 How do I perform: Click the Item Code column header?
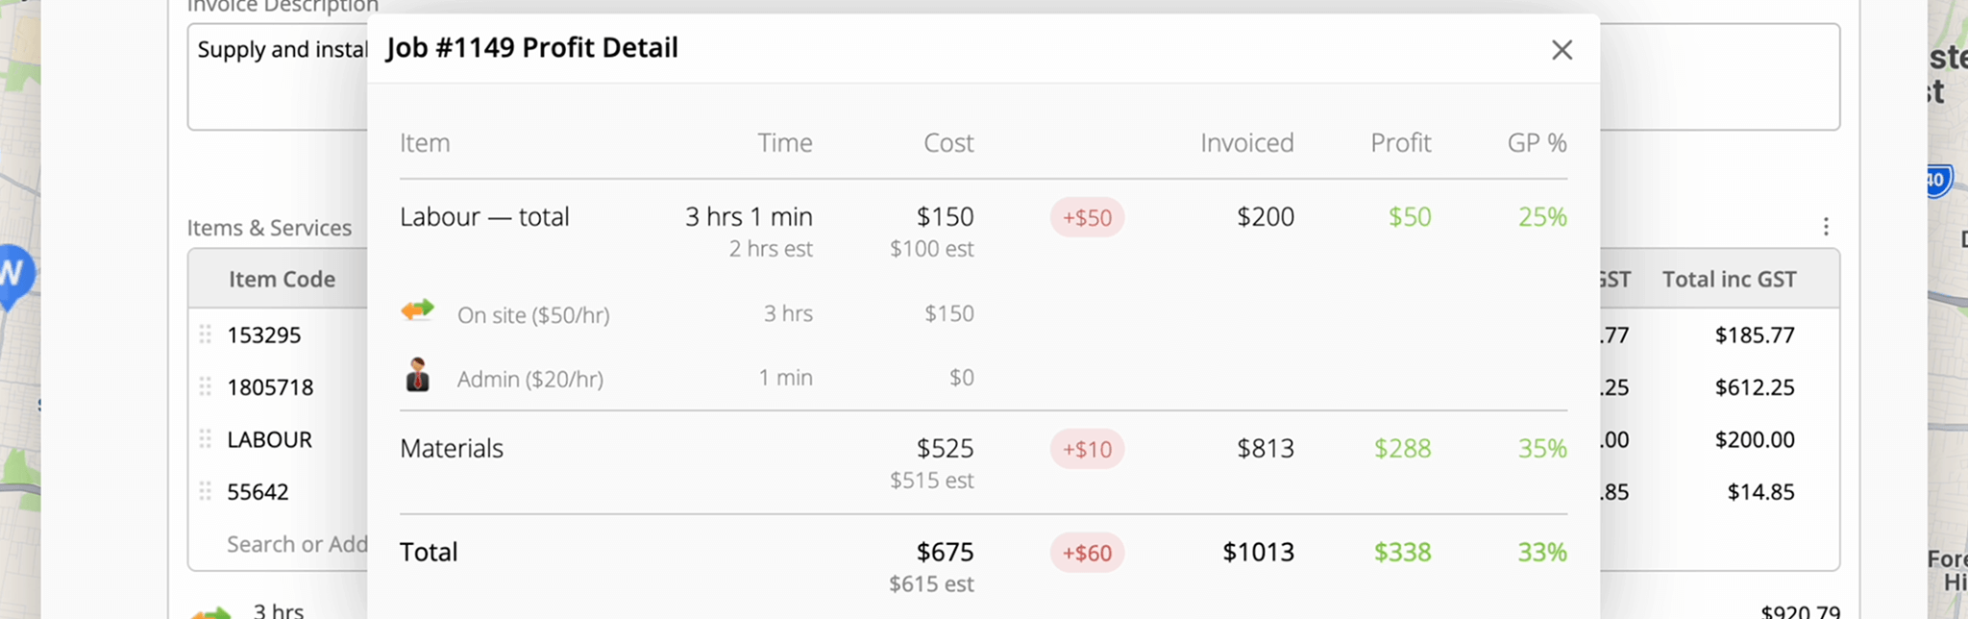coord(281,279)
